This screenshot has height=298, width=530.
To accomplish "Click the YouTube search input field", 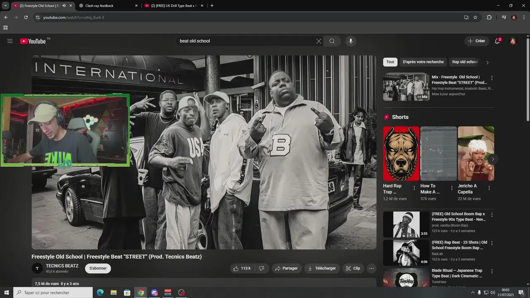I will (x=246, y=41).
